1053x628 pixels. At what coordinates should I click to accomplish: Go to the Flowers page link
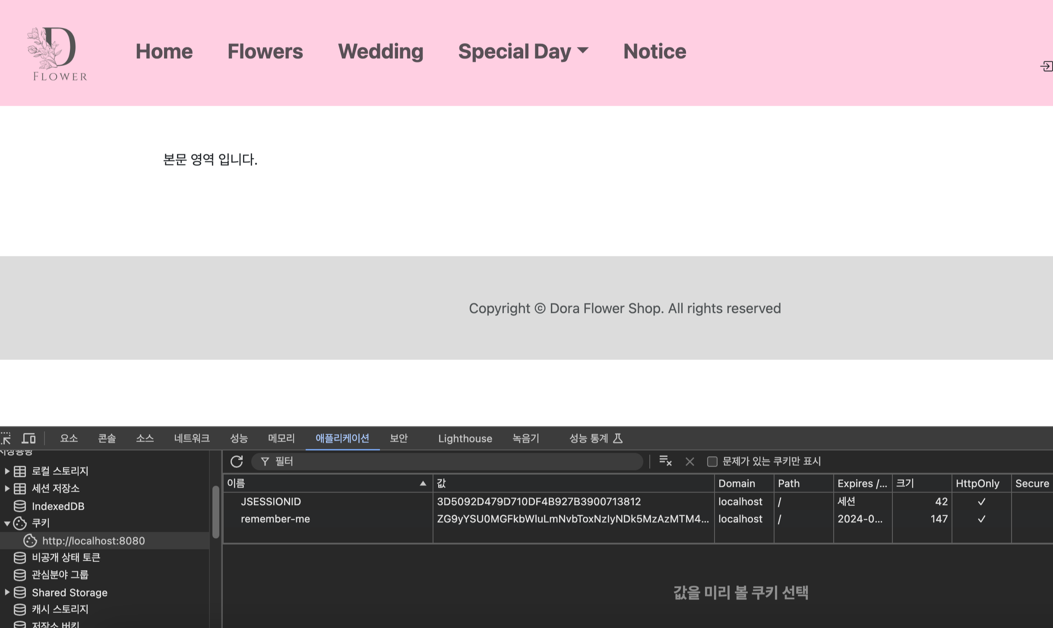click(265, 51)
